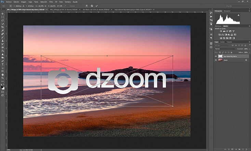Open the Edición menu
This screenshot has height=151, width=251.
(x=16, y=2)
